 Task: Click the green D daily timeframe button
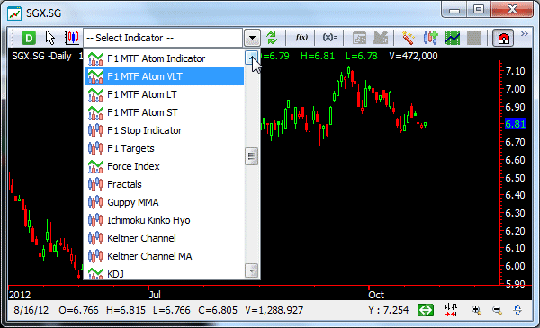tap(29, 38)
